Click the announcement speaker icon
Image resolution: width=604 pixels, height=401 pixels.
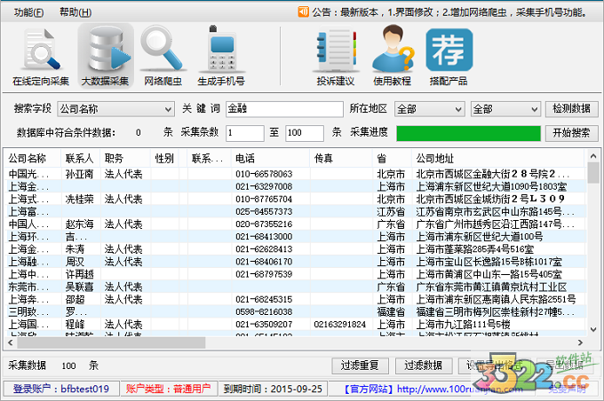[x=303, y=12]
